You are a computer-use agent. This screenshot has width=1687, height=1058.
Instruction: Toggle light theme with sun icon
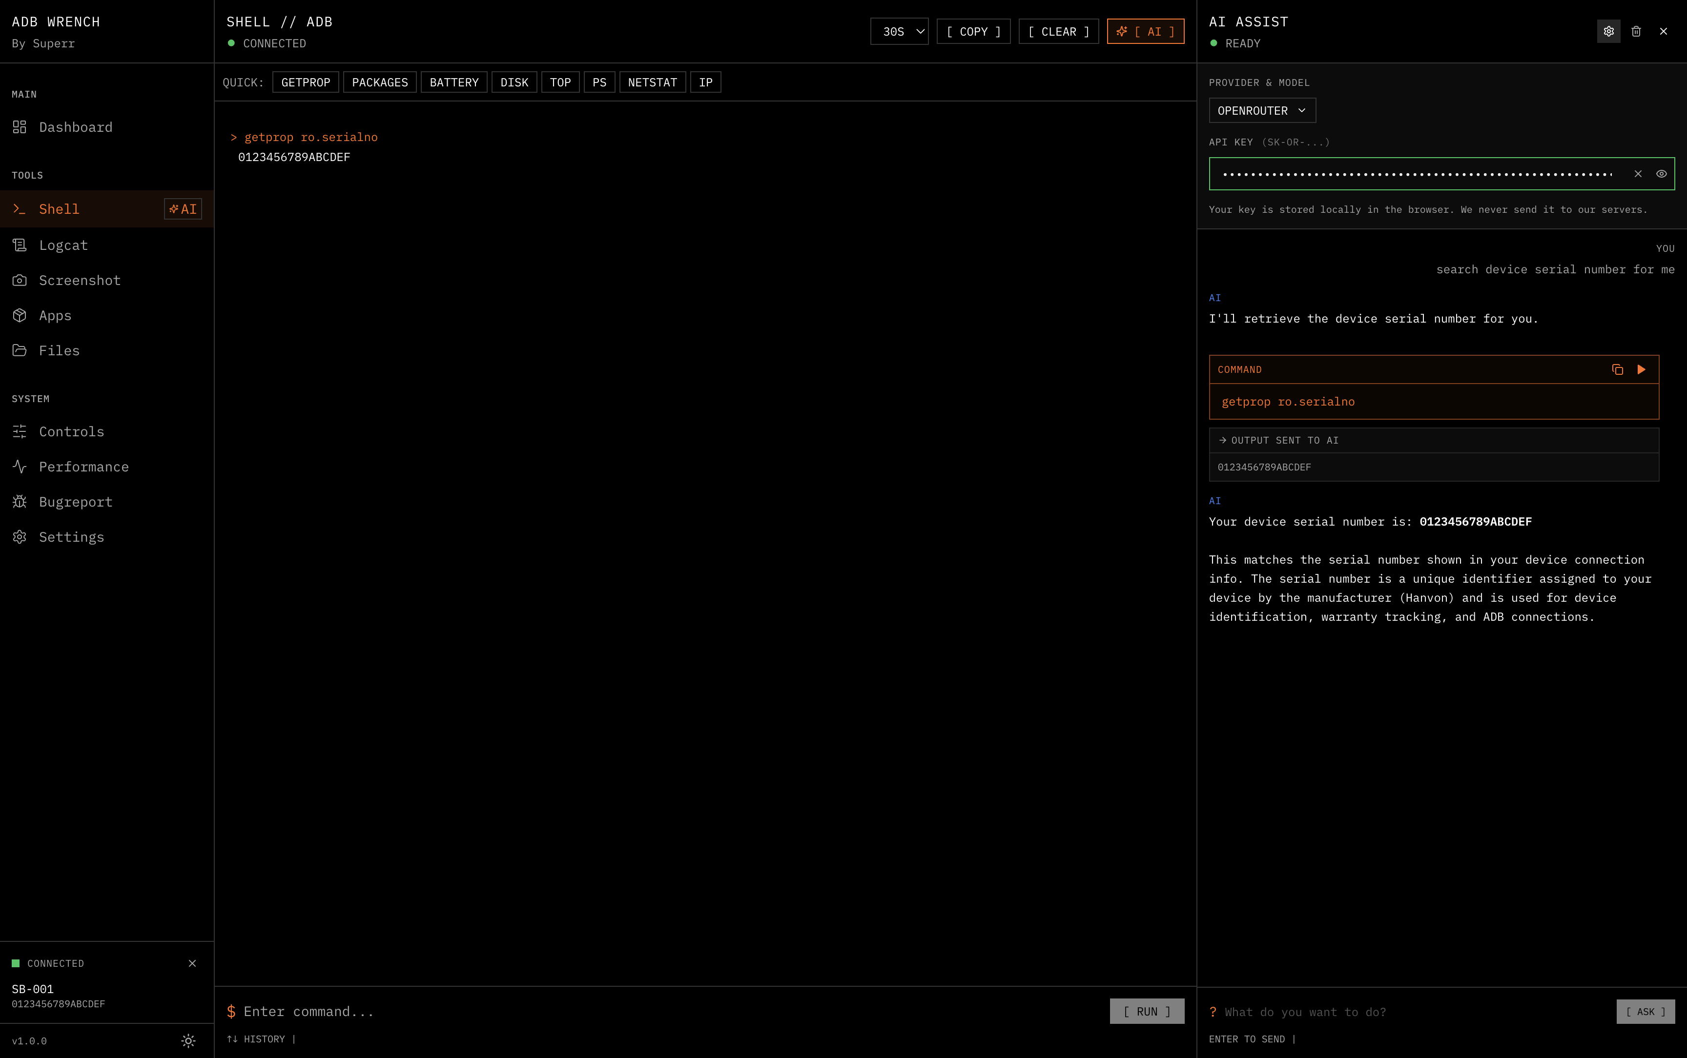[x=187, y=1040]
